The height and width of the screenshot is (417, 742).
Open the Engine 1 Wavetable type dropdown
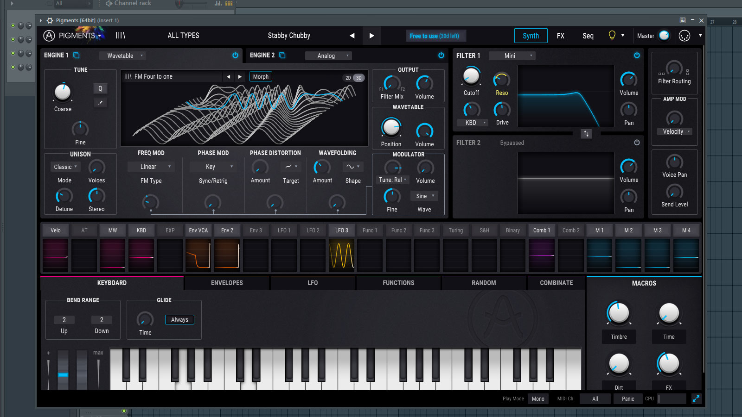122,56
